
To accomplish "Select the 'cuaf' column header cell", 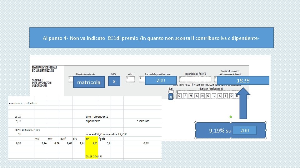I will tap(66, 139).
